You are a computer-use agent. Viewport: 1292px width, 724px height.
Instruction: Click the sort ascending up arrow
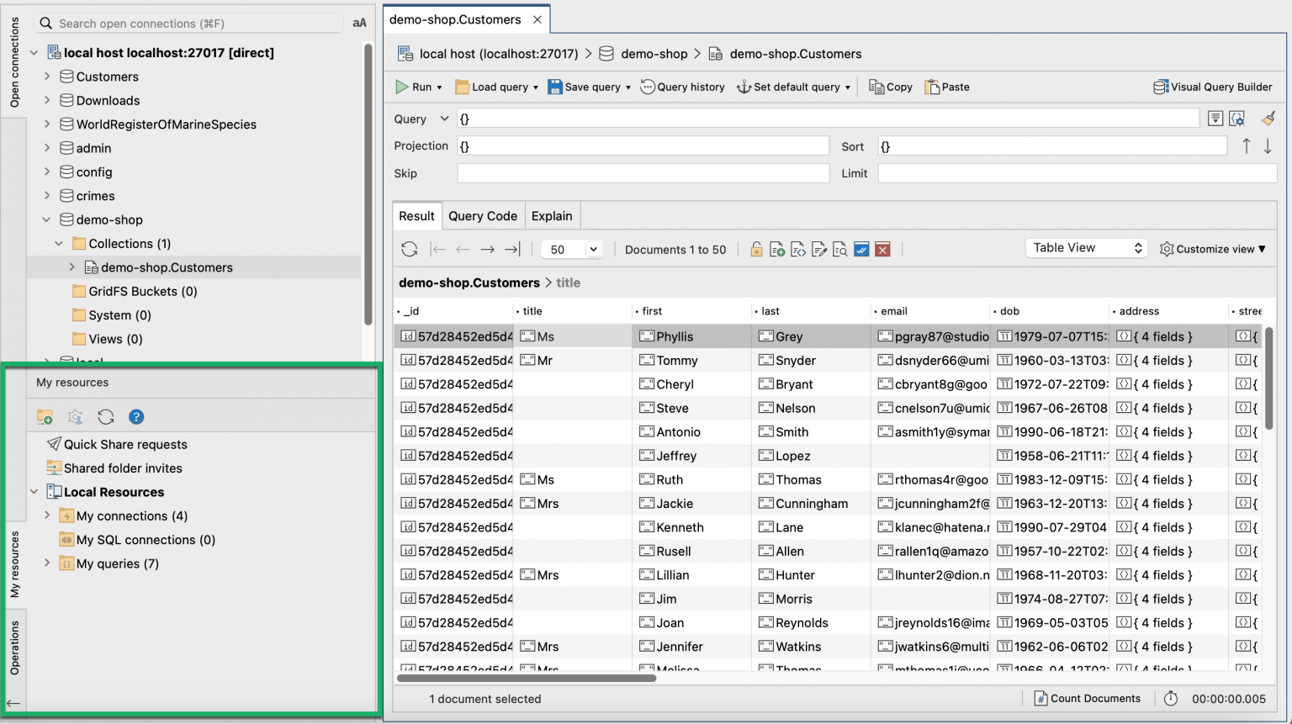[x=1247, y=146]
